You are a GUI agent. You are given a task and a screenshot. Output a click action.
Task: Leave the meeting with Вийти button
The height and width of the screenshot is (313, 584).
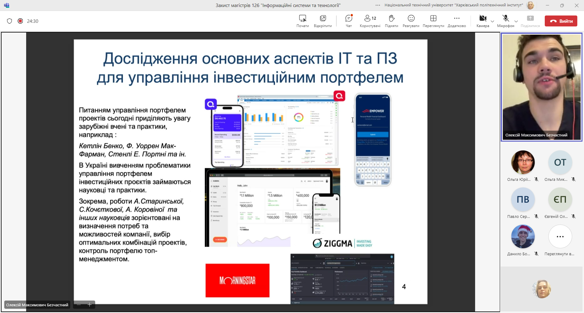coord(561,21)
